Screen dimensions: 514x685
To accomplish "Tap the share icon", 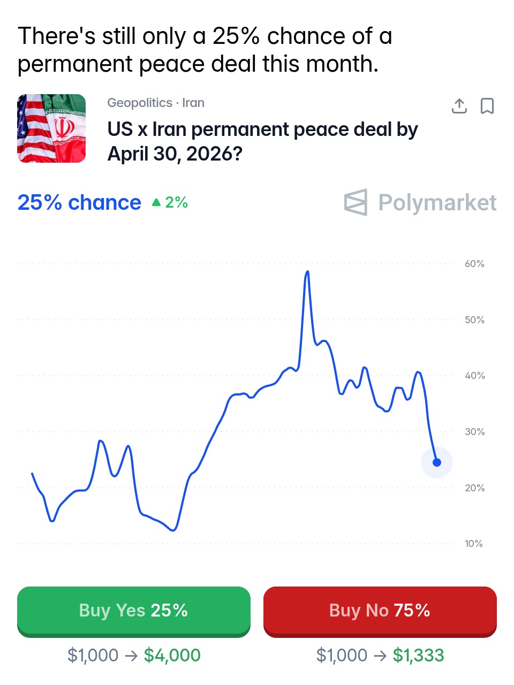I will (x=459, y=106).
